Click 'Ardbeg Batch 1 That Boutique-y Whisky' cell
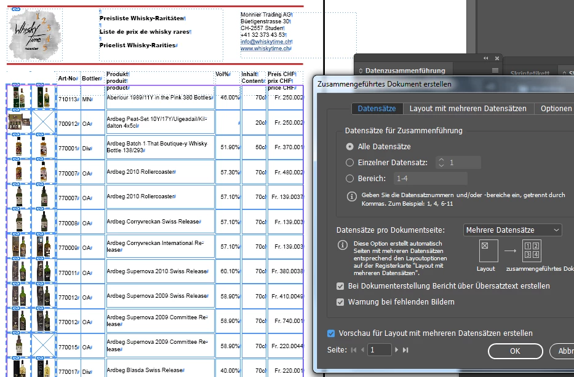Image resolution: width=574 pixels, height=377 pixels. tap(160, 147)
